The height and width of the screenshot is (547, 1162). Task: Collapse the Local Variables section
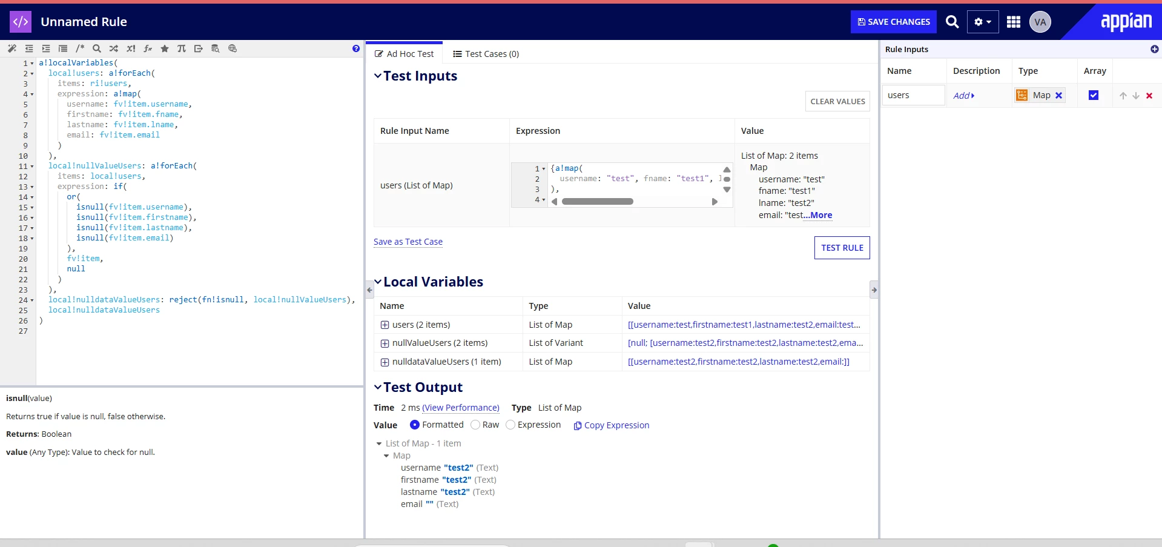(378, 282)
